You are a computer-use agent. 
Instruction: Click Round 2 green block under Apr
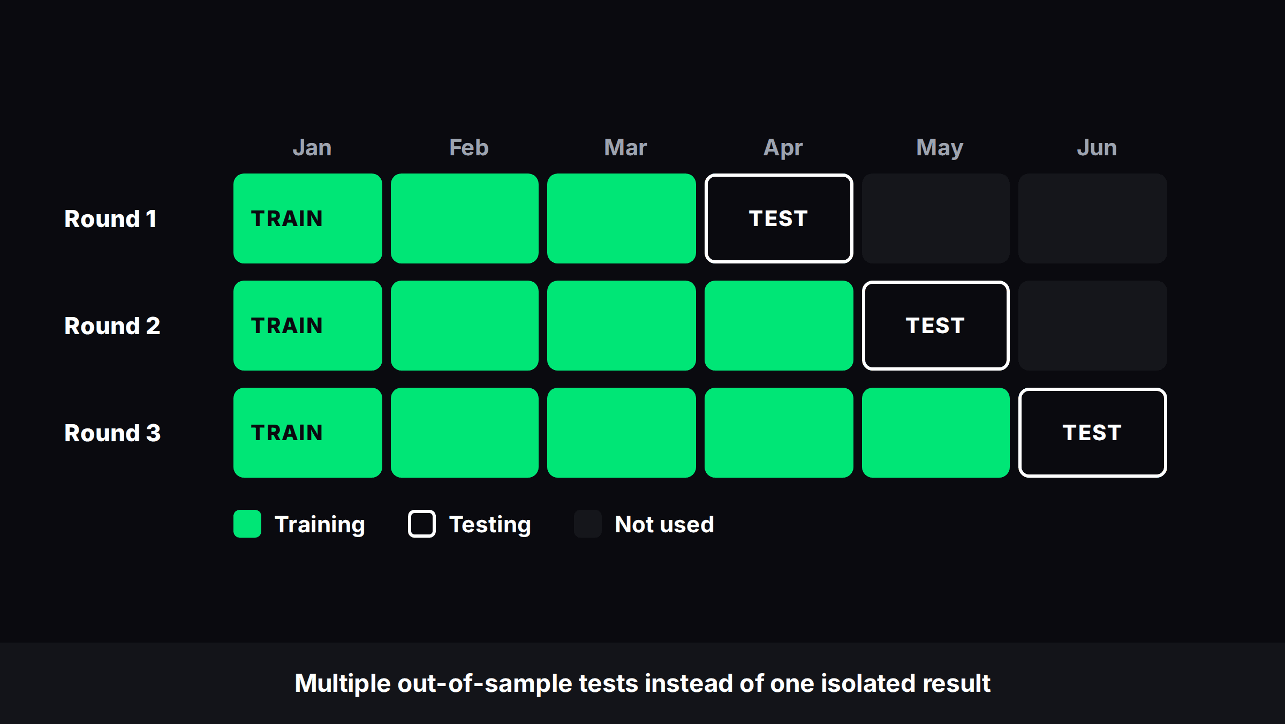[x=779, y=326]
